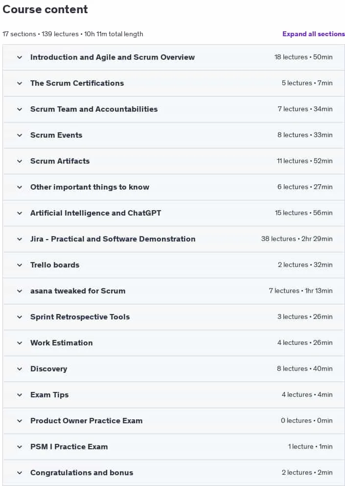Click chevron icon for Jira Practical section
This screenshot has height=486, width=345.
tap(20, 239)
